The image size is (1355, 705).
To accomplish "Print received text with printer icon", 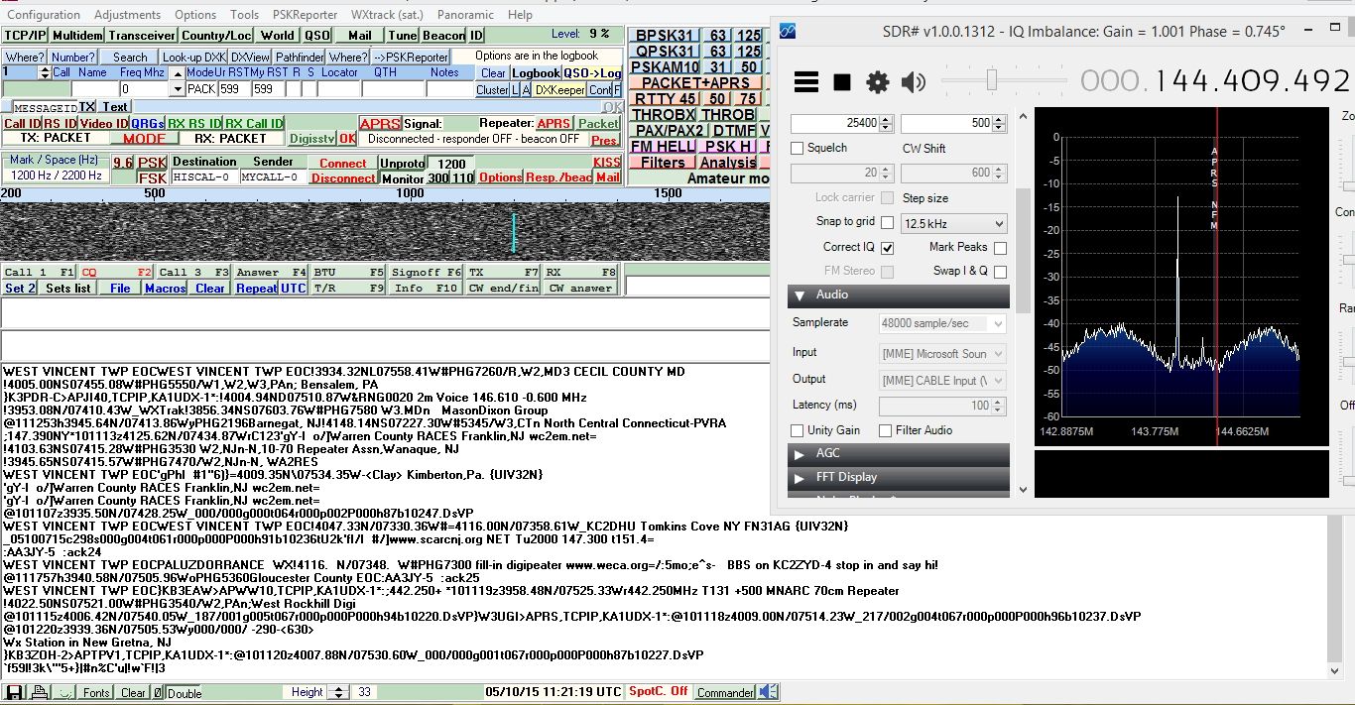I will pos(38,692).
